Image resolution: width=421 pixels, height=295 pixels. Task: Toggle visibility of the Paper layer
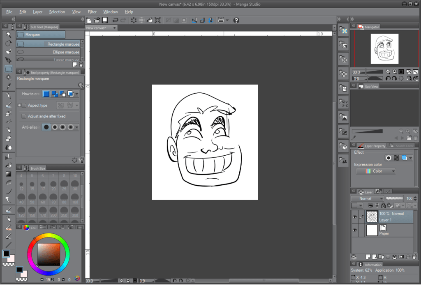(x=354, y=230)
